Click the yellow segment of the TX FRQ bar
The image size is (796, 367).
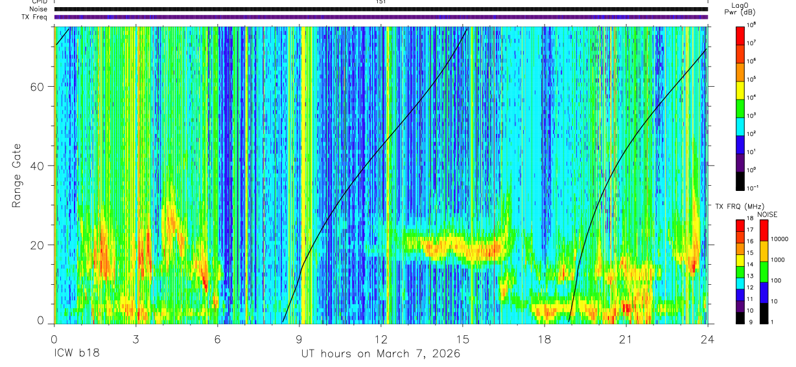(740, 260)
